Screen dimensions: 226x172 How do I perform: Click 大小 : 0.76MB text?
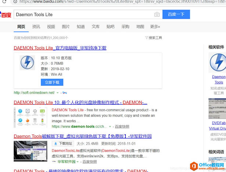52,63
